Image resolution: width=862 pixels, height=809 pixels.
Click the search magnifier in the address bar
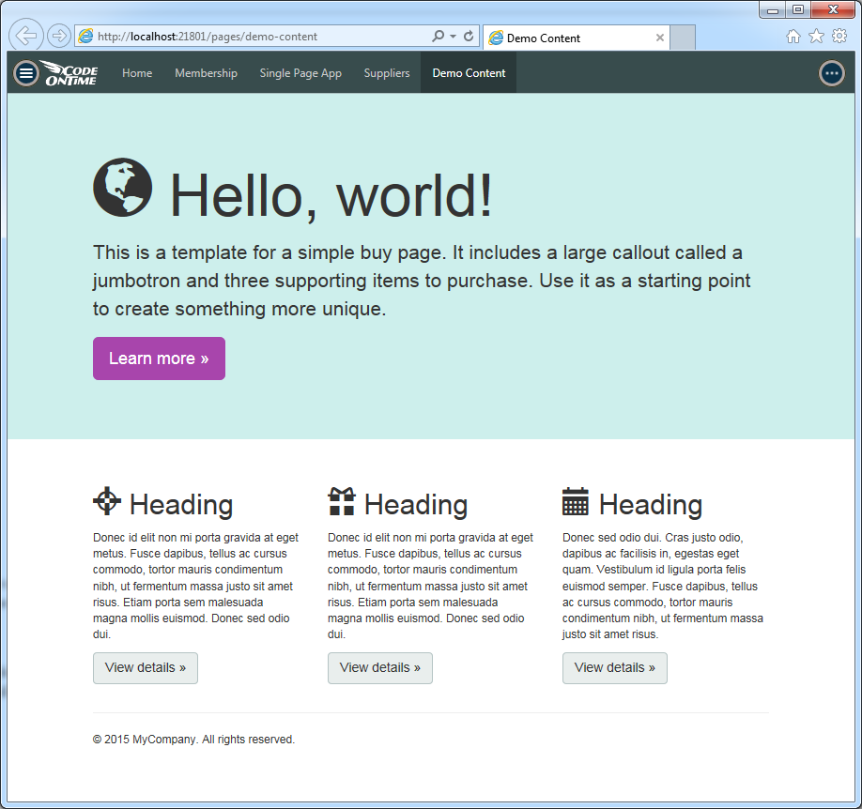[438, 36]
